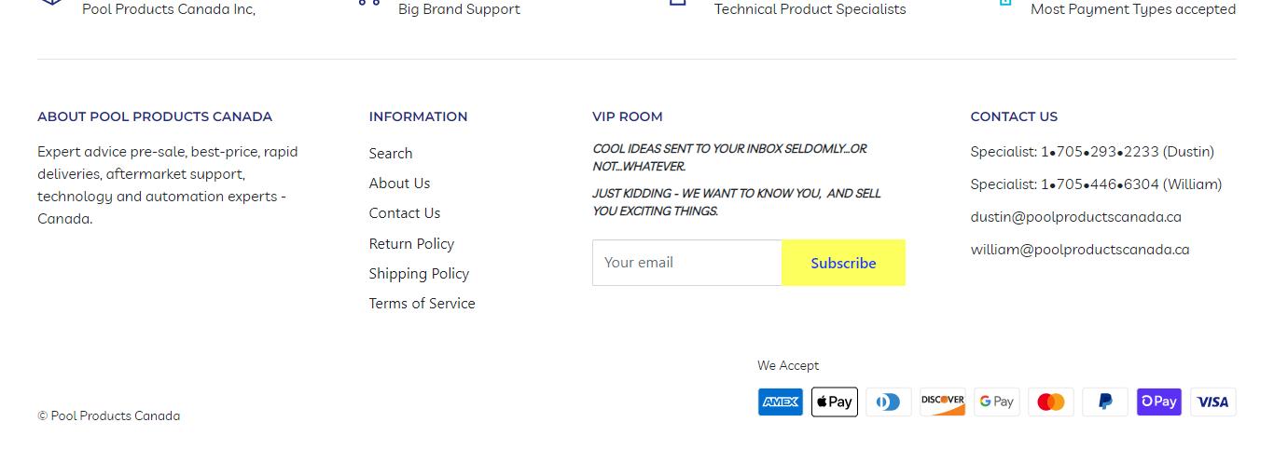Open the Search footer link

[391, 153]
